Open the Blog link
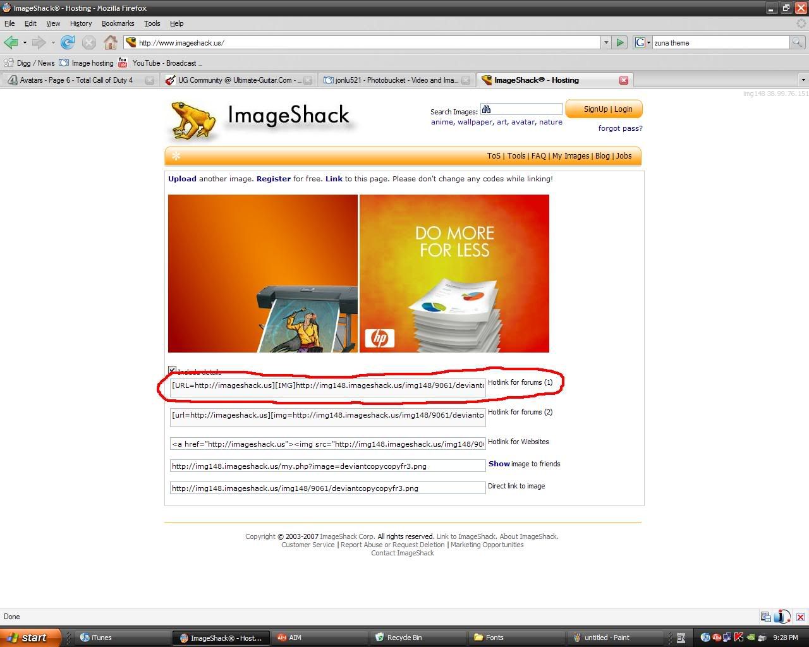Image resolution: width=809 pixels, height=647 pixels. (602, 156)
